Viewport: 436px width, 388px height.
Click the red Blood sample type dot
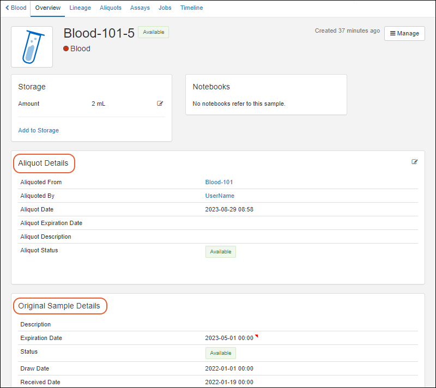point(66,48)
